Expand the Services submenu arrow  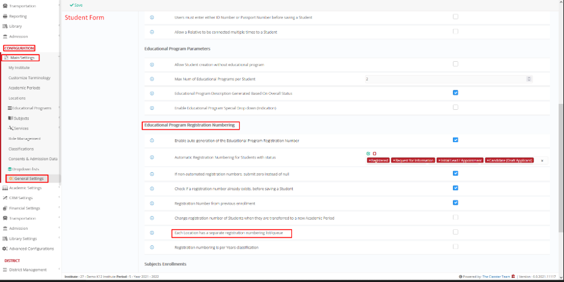point(59,128)
